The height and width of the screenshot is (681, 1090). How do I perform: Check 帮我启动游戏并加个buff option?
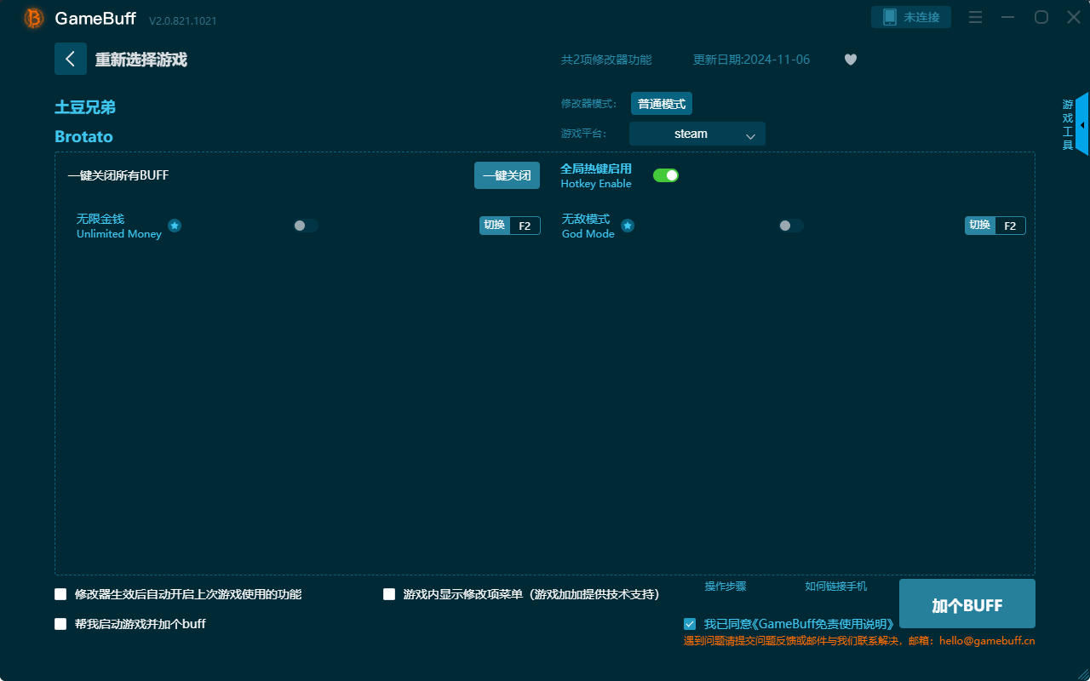(x=60, y=623)
